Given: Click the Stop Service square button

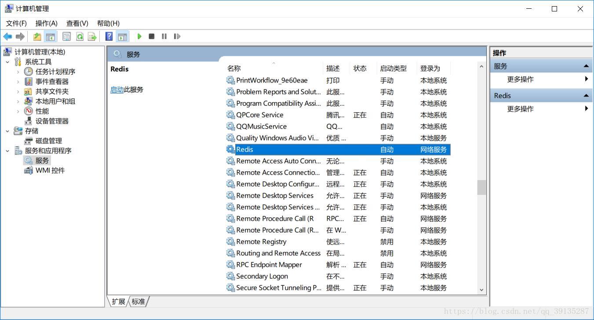Looking at the screenshot, I should (152, 36).
